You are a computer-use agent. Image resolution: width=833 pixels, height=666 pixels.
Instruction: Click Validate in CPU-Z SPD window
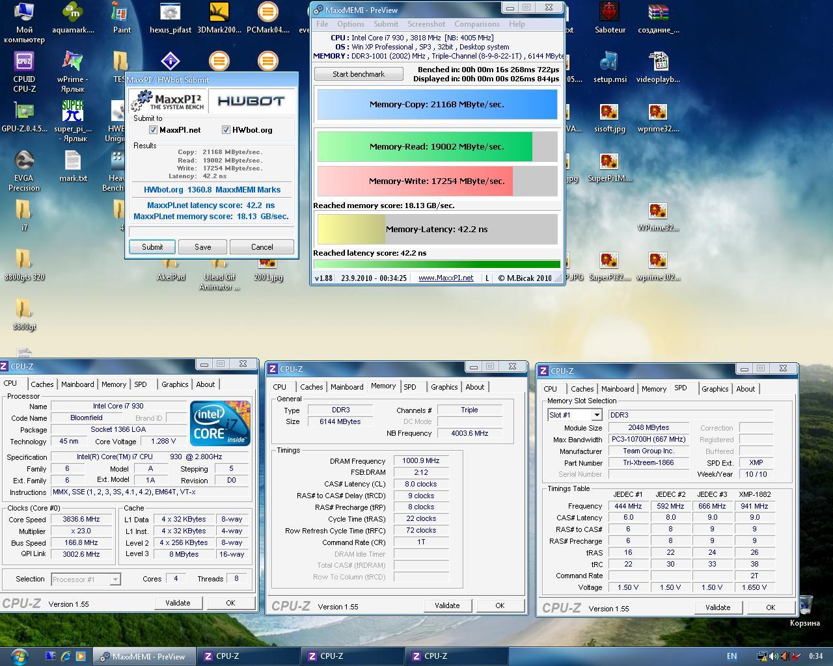point(718,607)
